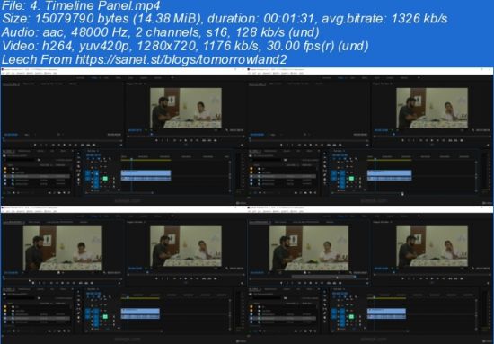Click the yellow work area bar in top-left timeline
Viewport: 494px width, 344px height.
tap(146, 161)
